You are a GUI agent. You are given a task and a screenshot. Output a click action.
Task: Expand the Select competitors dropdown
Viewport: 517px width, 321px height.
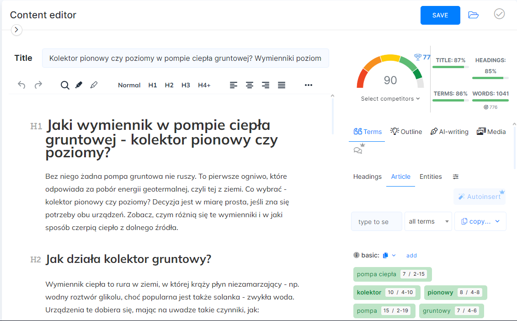click(390, 99)
